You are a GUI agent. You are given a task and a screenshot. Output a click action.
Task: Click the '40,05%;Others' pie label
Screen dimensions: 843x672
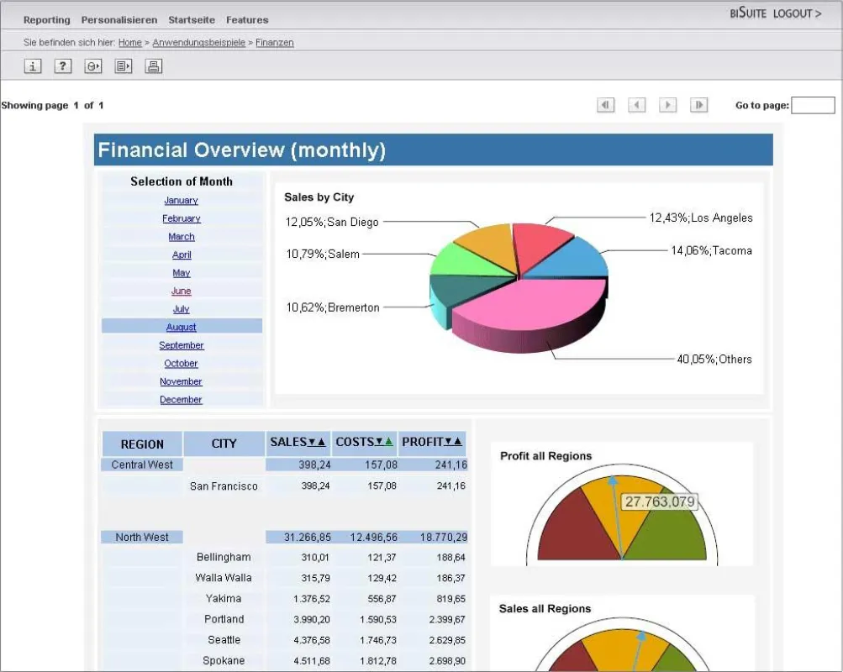point(714,359)
